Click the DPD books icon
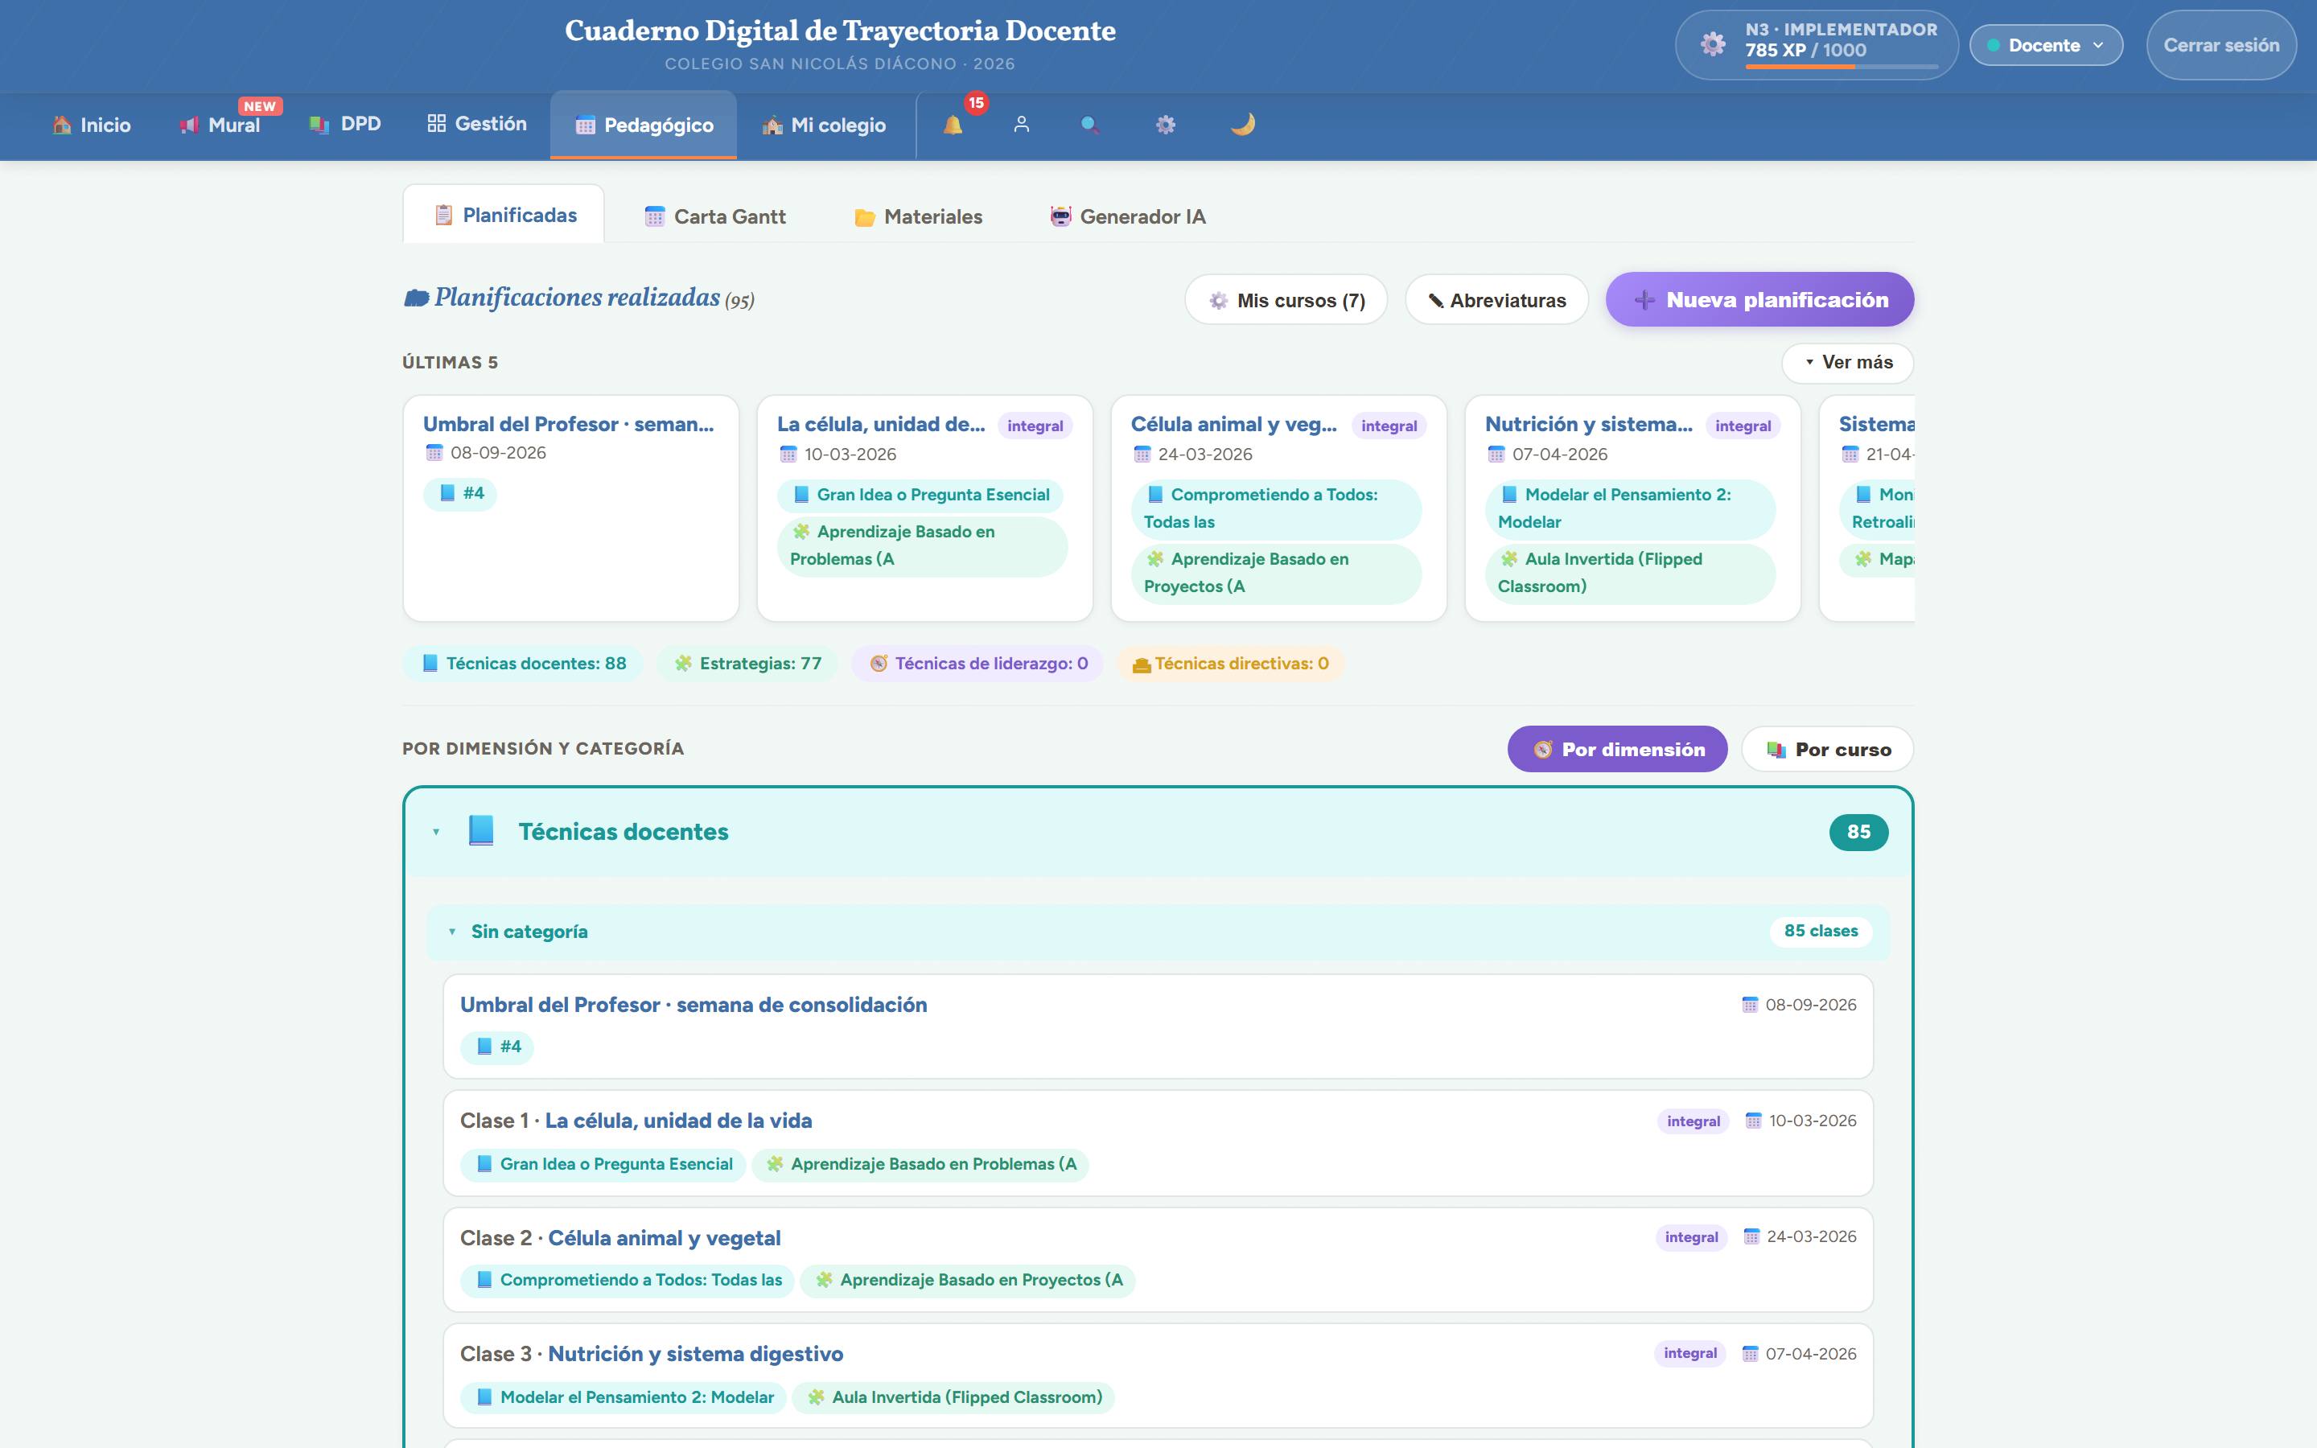This screenshot has width=2317, height=1448. (x=319, y=125)
